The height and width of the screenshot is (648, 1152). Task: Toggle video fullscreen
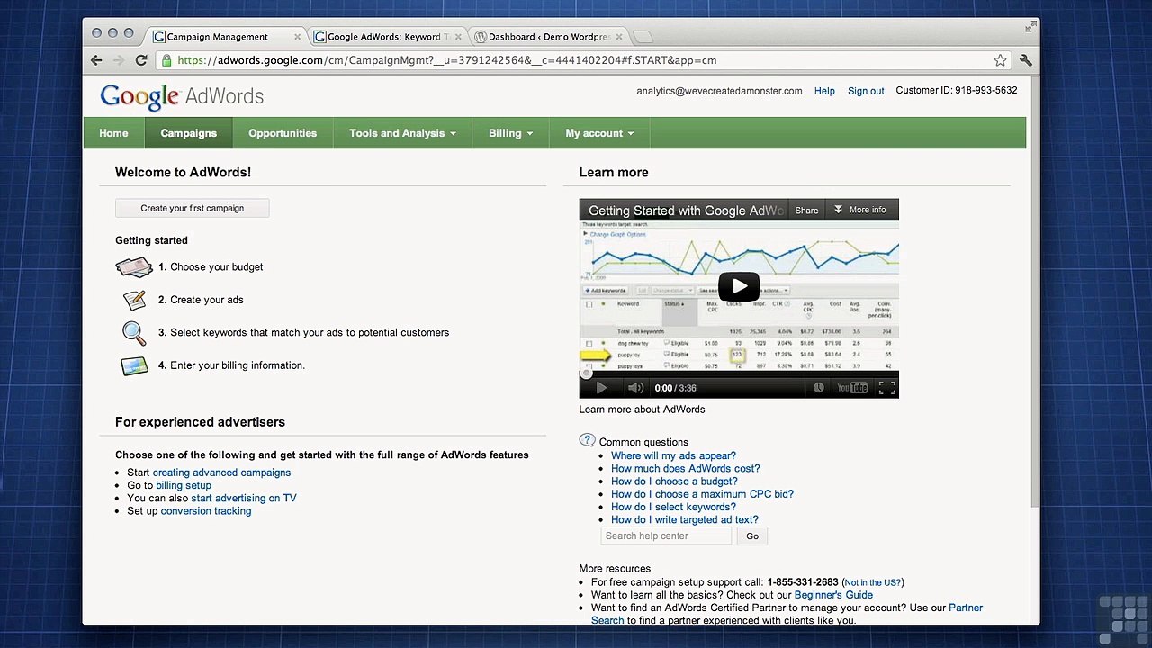(x=886, y=388)
